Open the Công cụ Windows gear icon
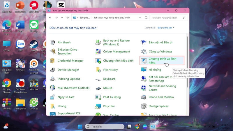 144,52
